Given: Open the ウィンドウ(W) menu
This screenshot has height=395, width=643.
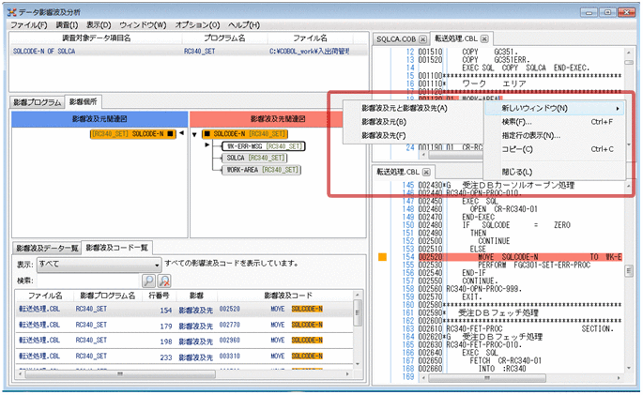Looking at the screenshot, I should (143, 25).
